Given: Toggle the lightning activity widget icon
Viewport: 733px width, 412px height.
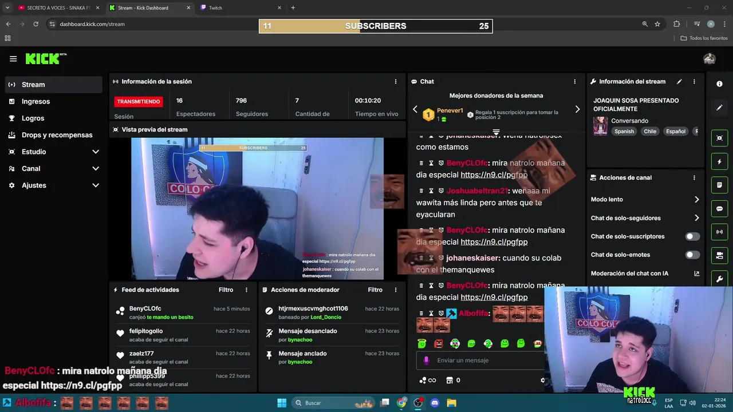Looking at the screenshot, I should [x=720, y=162].
